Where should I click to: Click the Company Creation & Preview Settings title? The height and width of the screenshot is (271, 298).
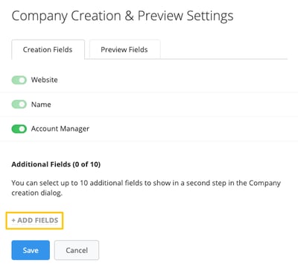point(122,16)
